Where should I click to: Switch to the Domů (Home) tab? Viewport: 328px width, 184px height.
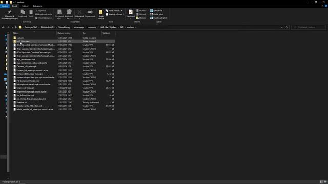click(15, 6)
